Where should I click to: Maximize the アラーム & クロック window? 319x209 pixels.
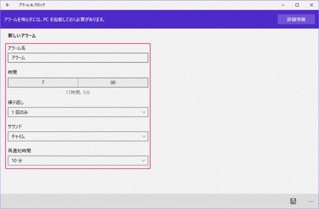(297, 5)
